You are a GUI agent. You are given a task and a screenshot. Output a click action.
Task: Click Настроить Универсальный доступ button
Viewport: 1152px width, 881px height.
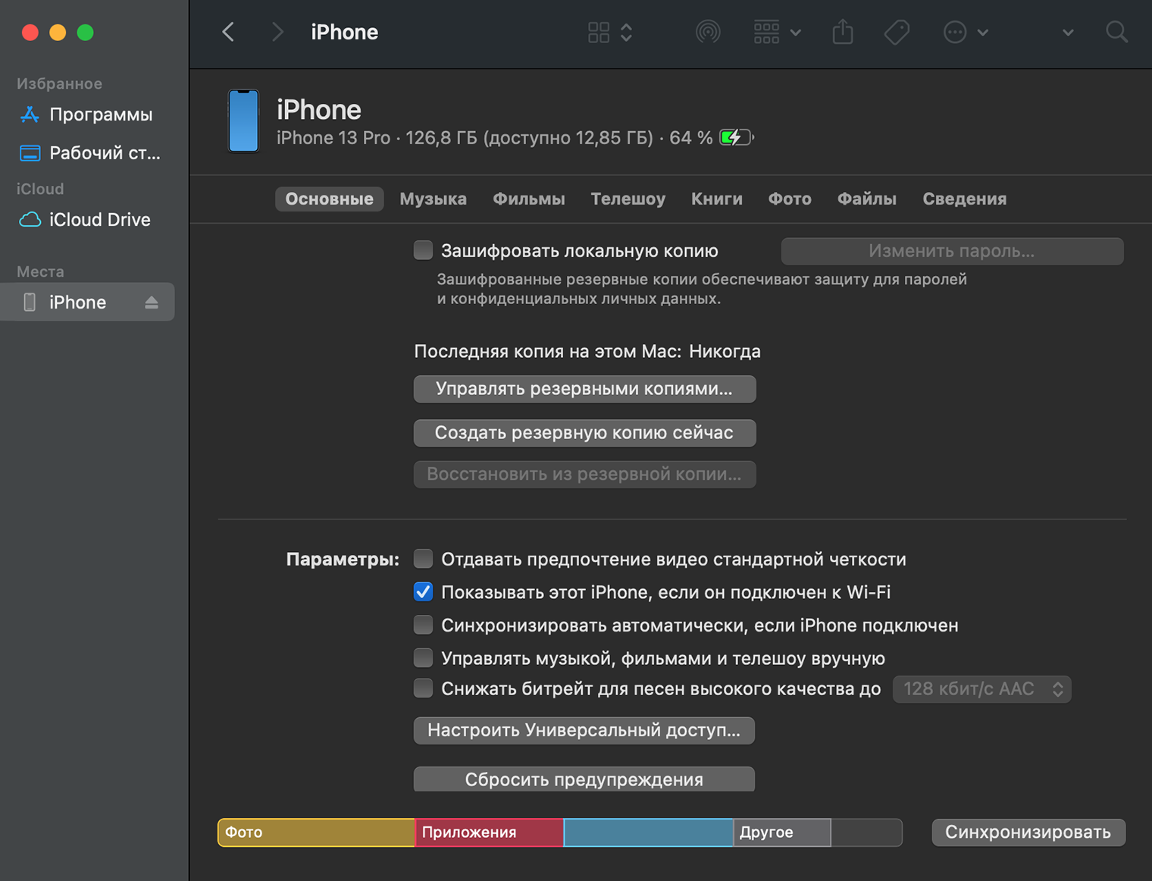tap(584, 730)
